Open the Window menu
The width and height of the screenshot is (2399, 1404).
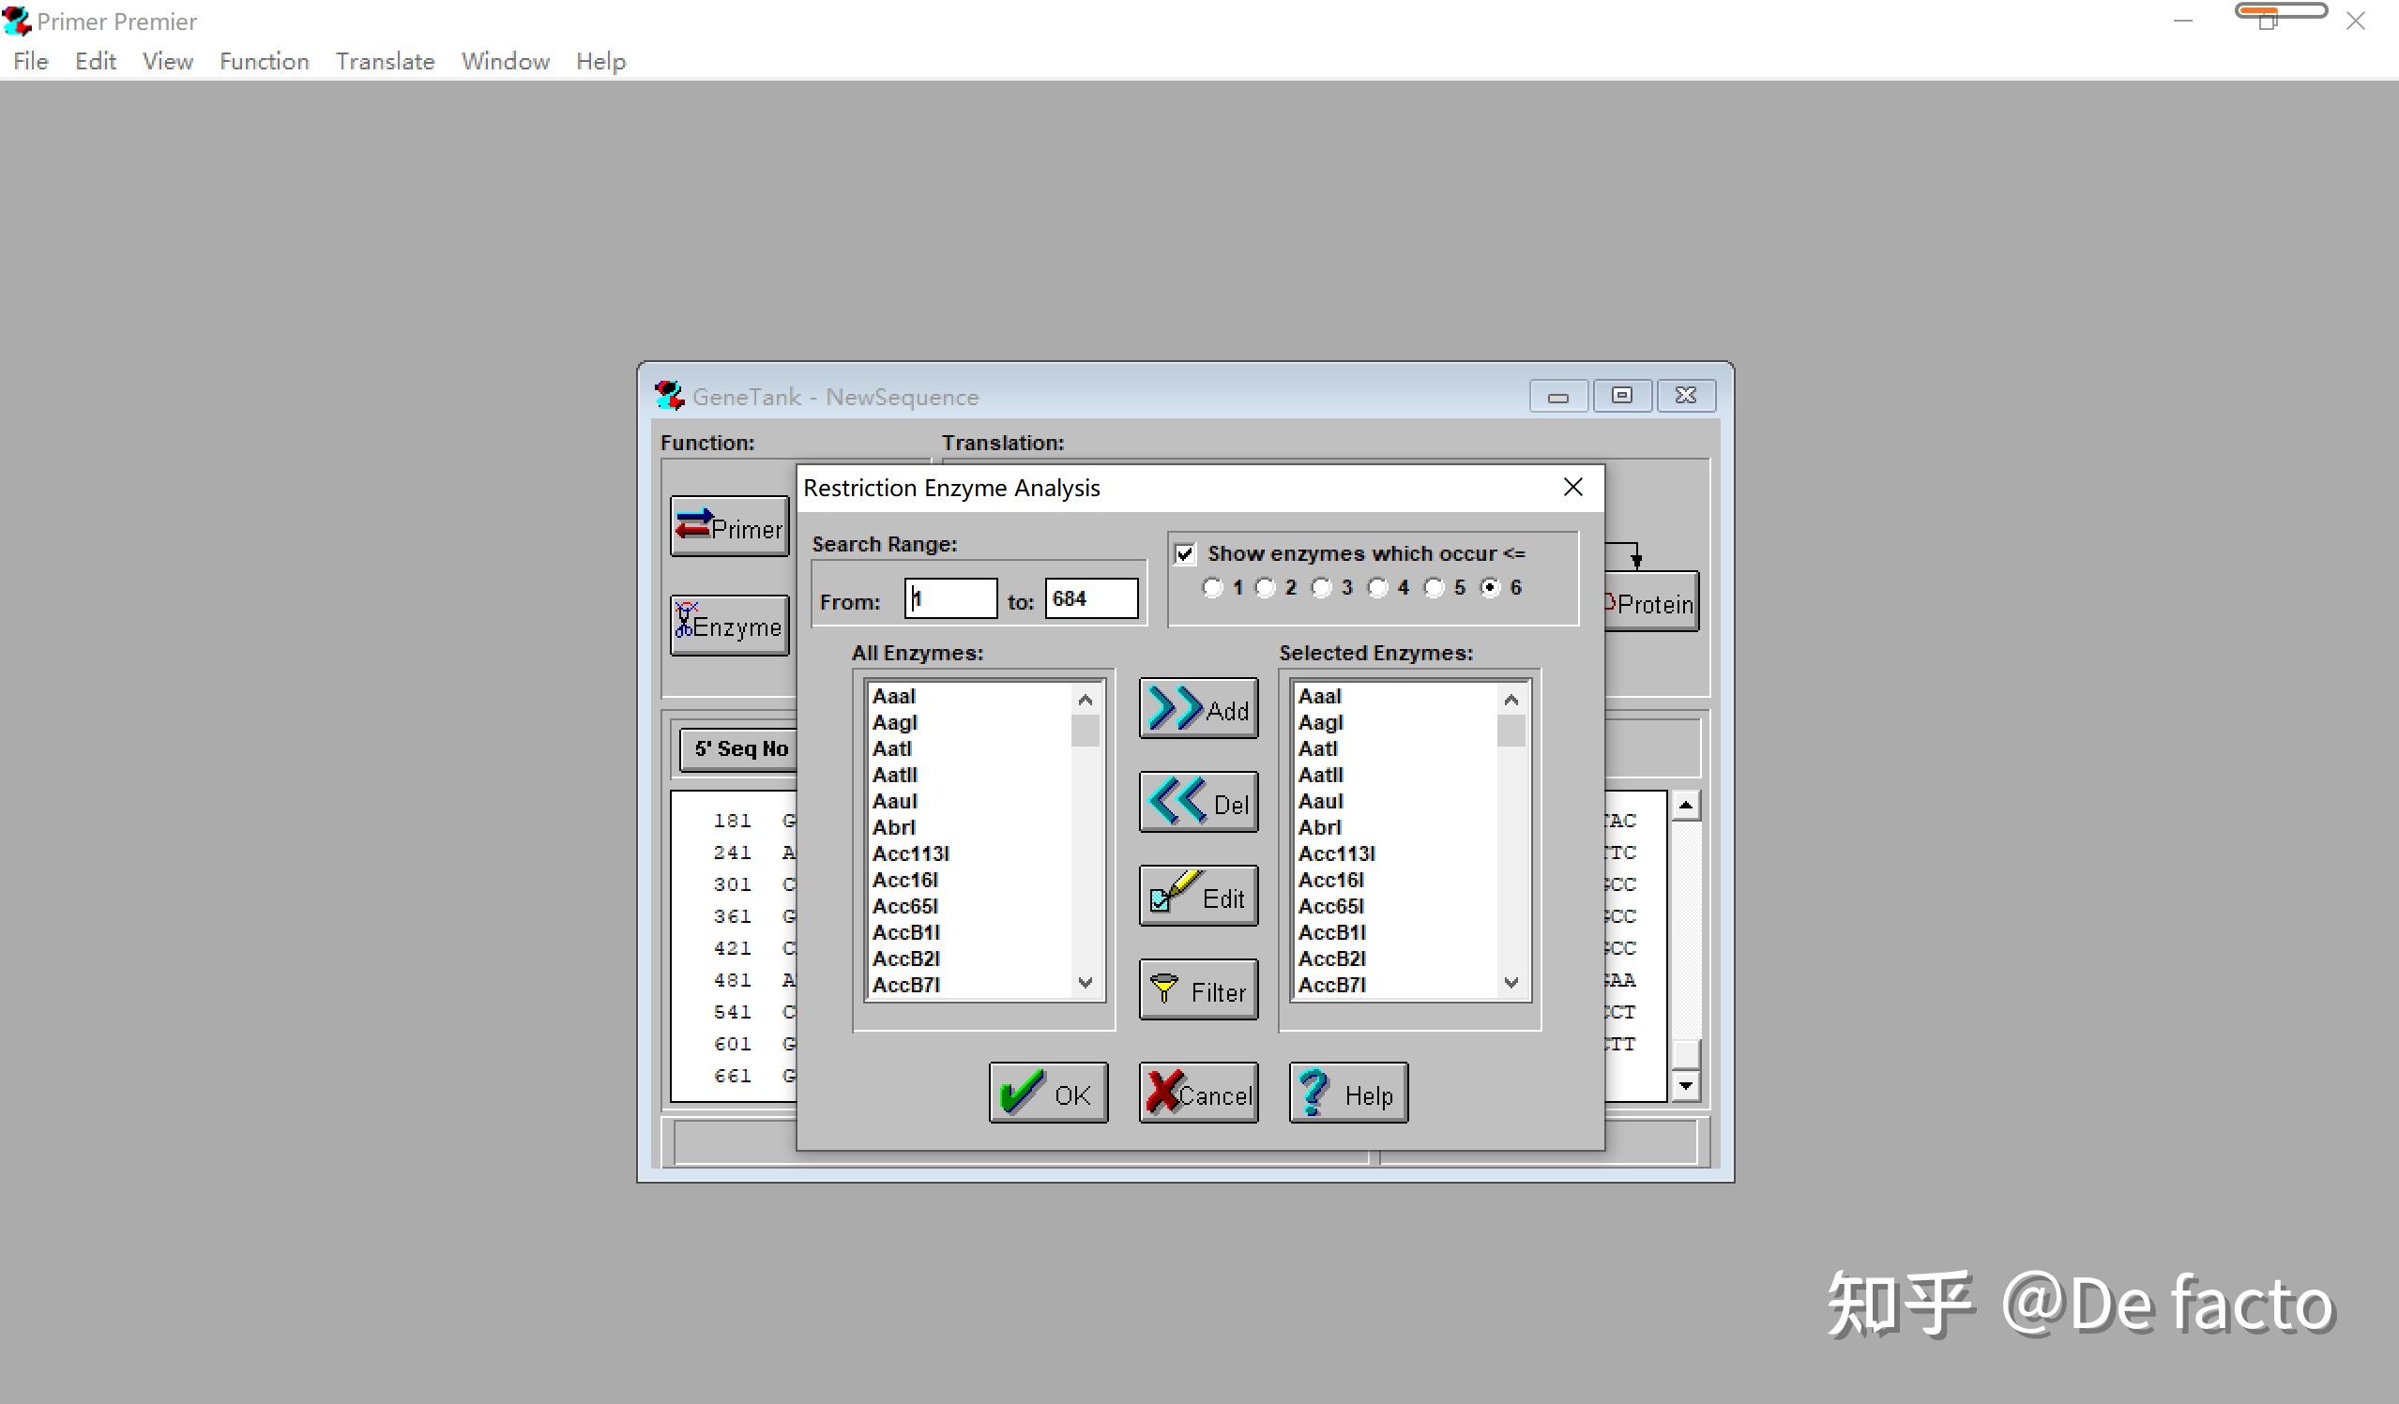tap(506, 62)
